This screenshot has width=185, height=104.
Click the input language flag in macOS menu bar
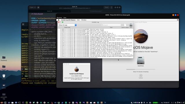178,20
